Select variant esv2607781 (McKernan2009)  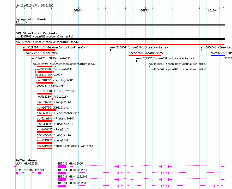click(x=51, y=58)
